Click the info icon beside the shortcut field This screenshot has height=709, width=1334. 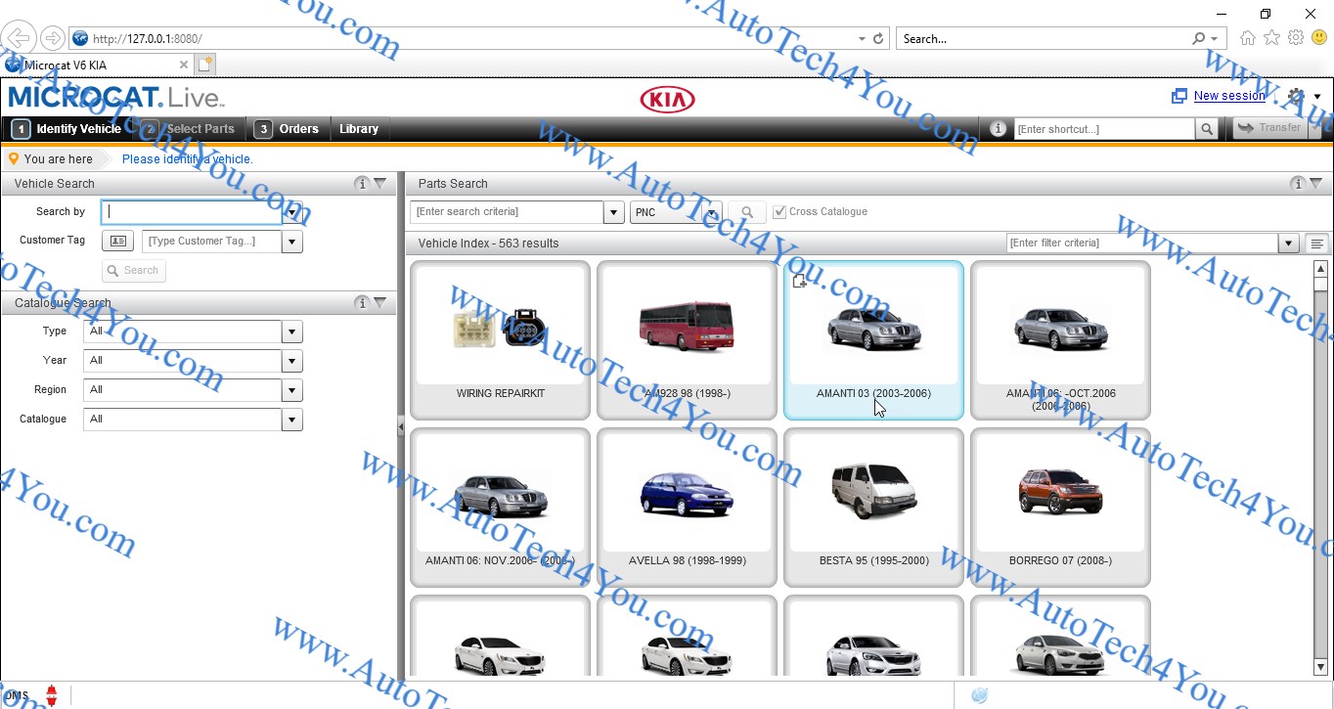[998, 129]
